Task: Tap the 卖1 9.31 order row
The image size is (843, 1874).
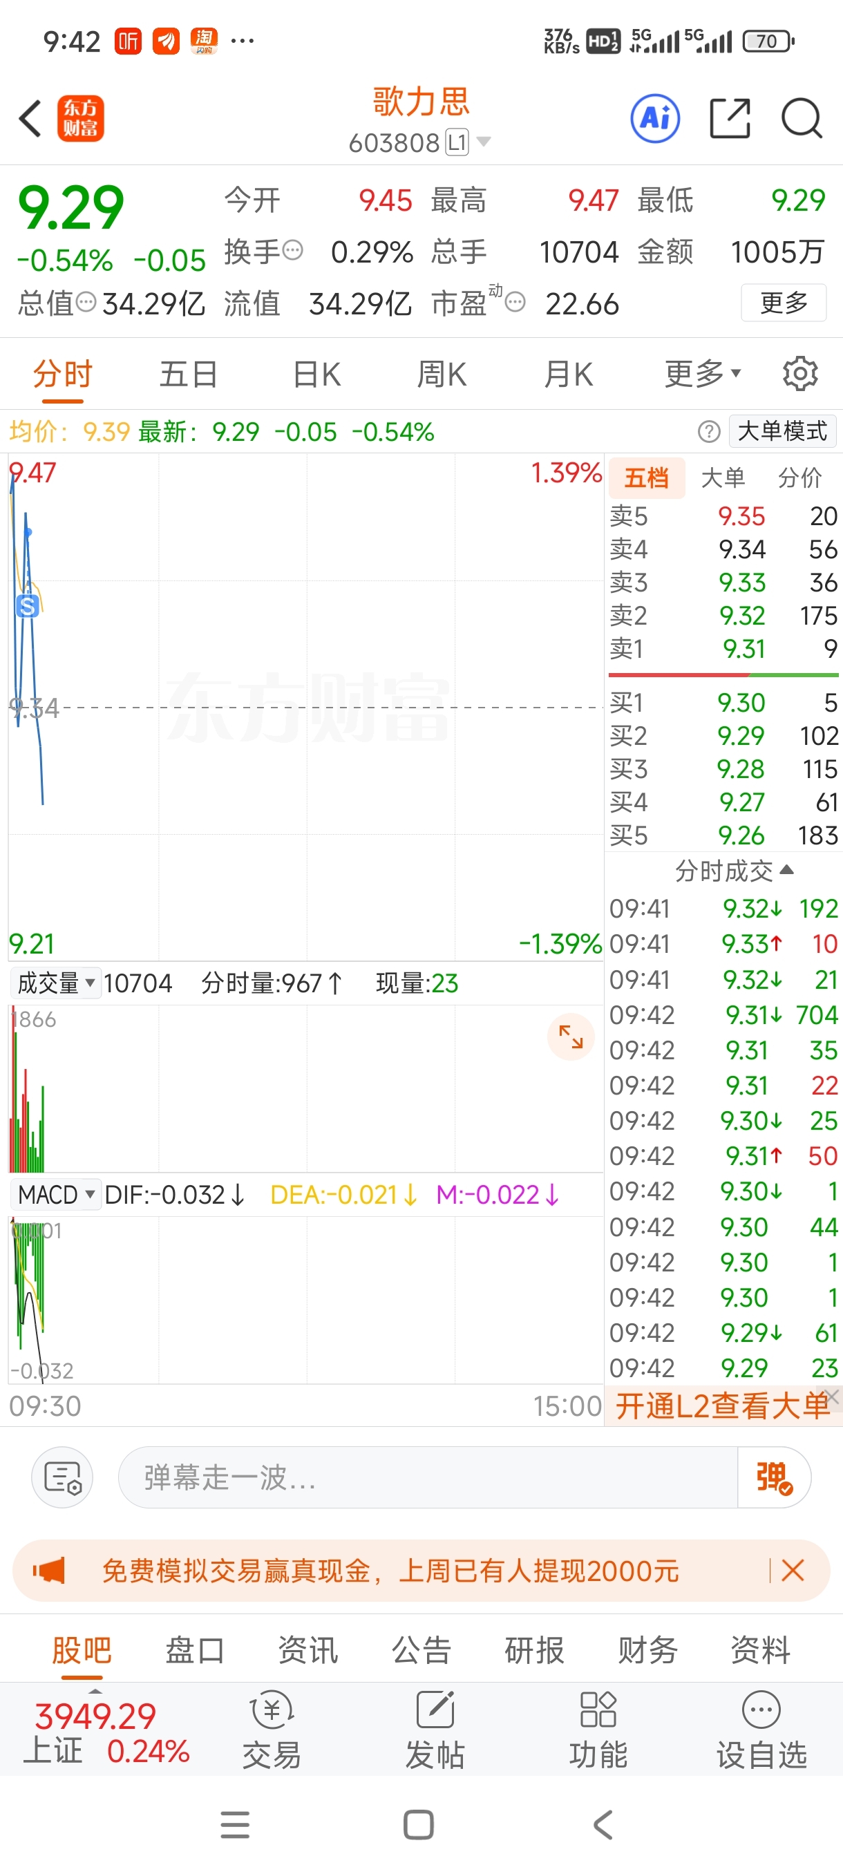Action: pyautogui.click(x=723, y=648)
